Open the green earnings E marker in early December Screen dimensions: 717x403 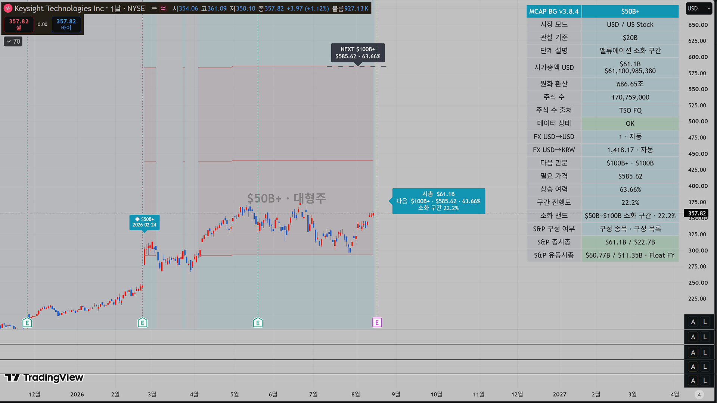pos(27,322)
